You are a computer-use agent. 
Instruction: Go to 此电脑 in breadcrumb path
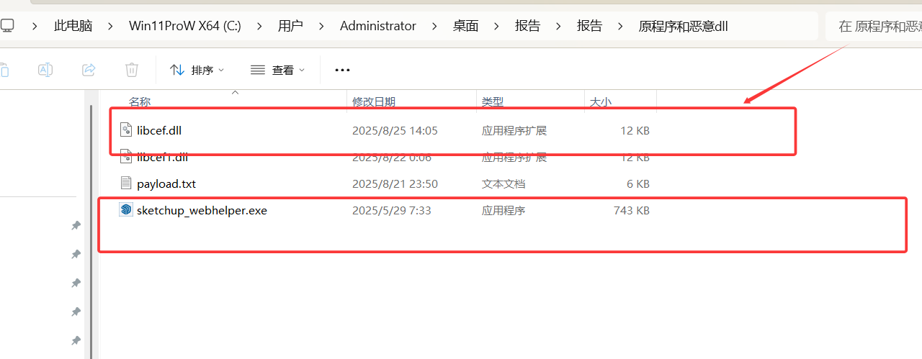pyautogui.click(x=73, y=26)
